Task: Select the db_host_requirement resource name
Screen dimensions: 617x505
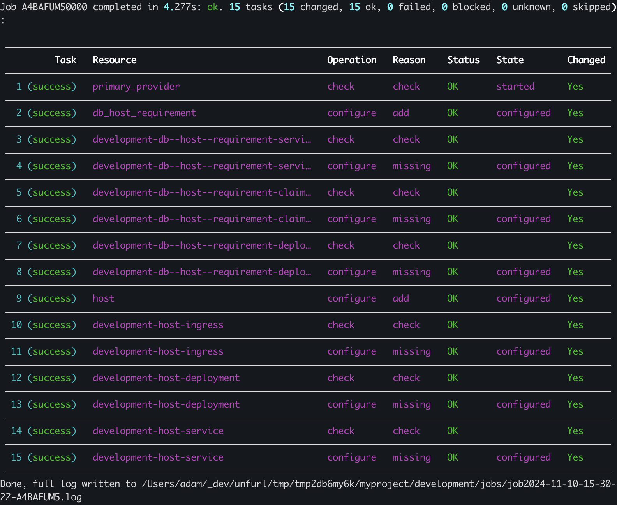Action: (145, 113)
